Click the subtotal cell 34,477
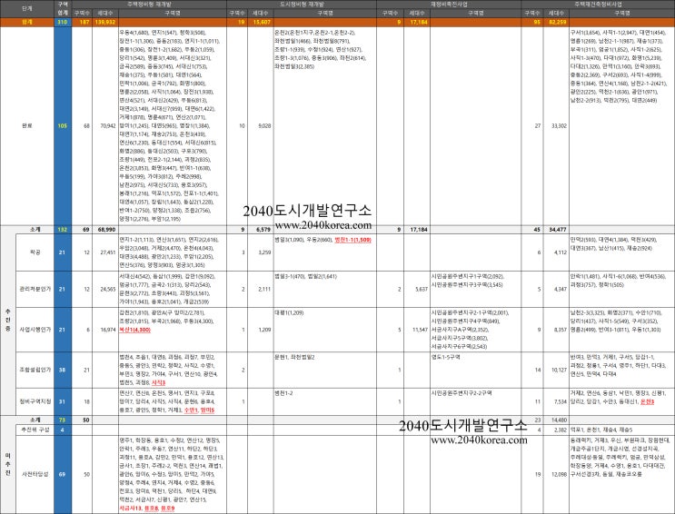This screenshot has width=675, height=514. (556, 230)
